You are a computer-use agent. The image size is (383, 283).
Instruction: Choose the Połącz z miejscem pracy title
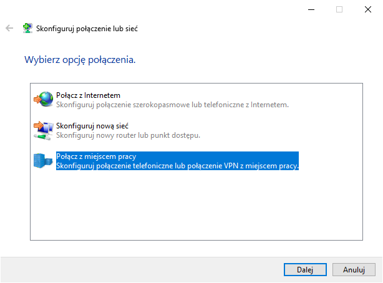pyautogui.click(x=96, y=156)
